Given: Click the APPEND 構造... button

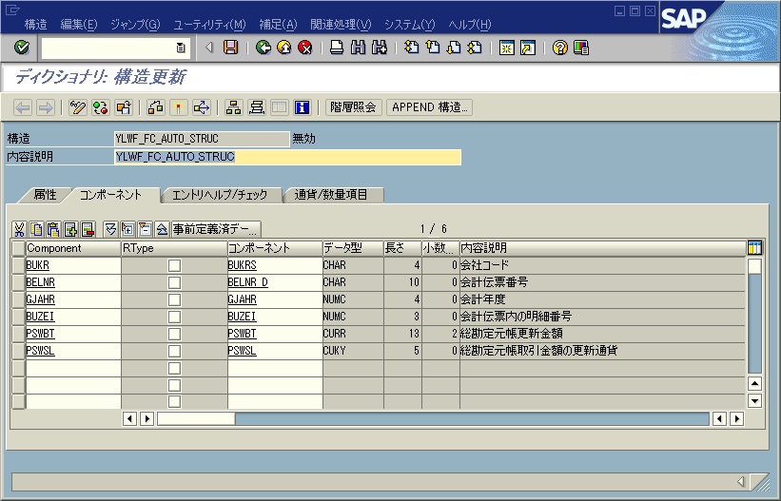Looking at the screenshot, I should pyautogui.click(x=430, y=107).
